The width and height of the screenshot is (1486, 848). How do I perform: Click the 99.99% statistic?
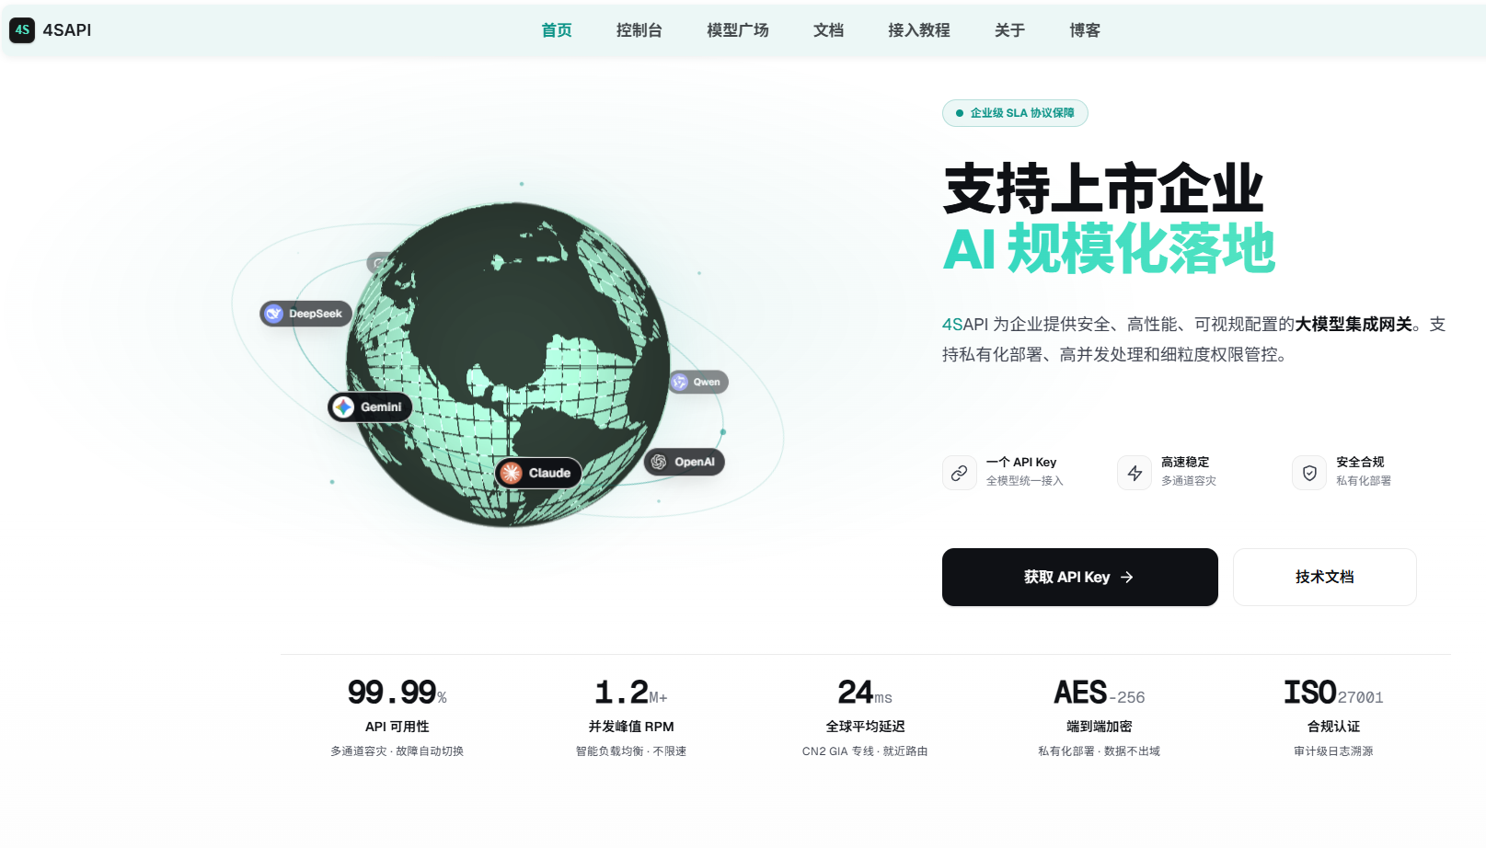click(397, 692)
